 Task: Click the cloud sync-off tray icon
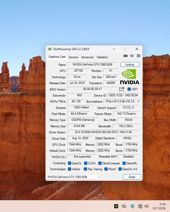point(124,206)
